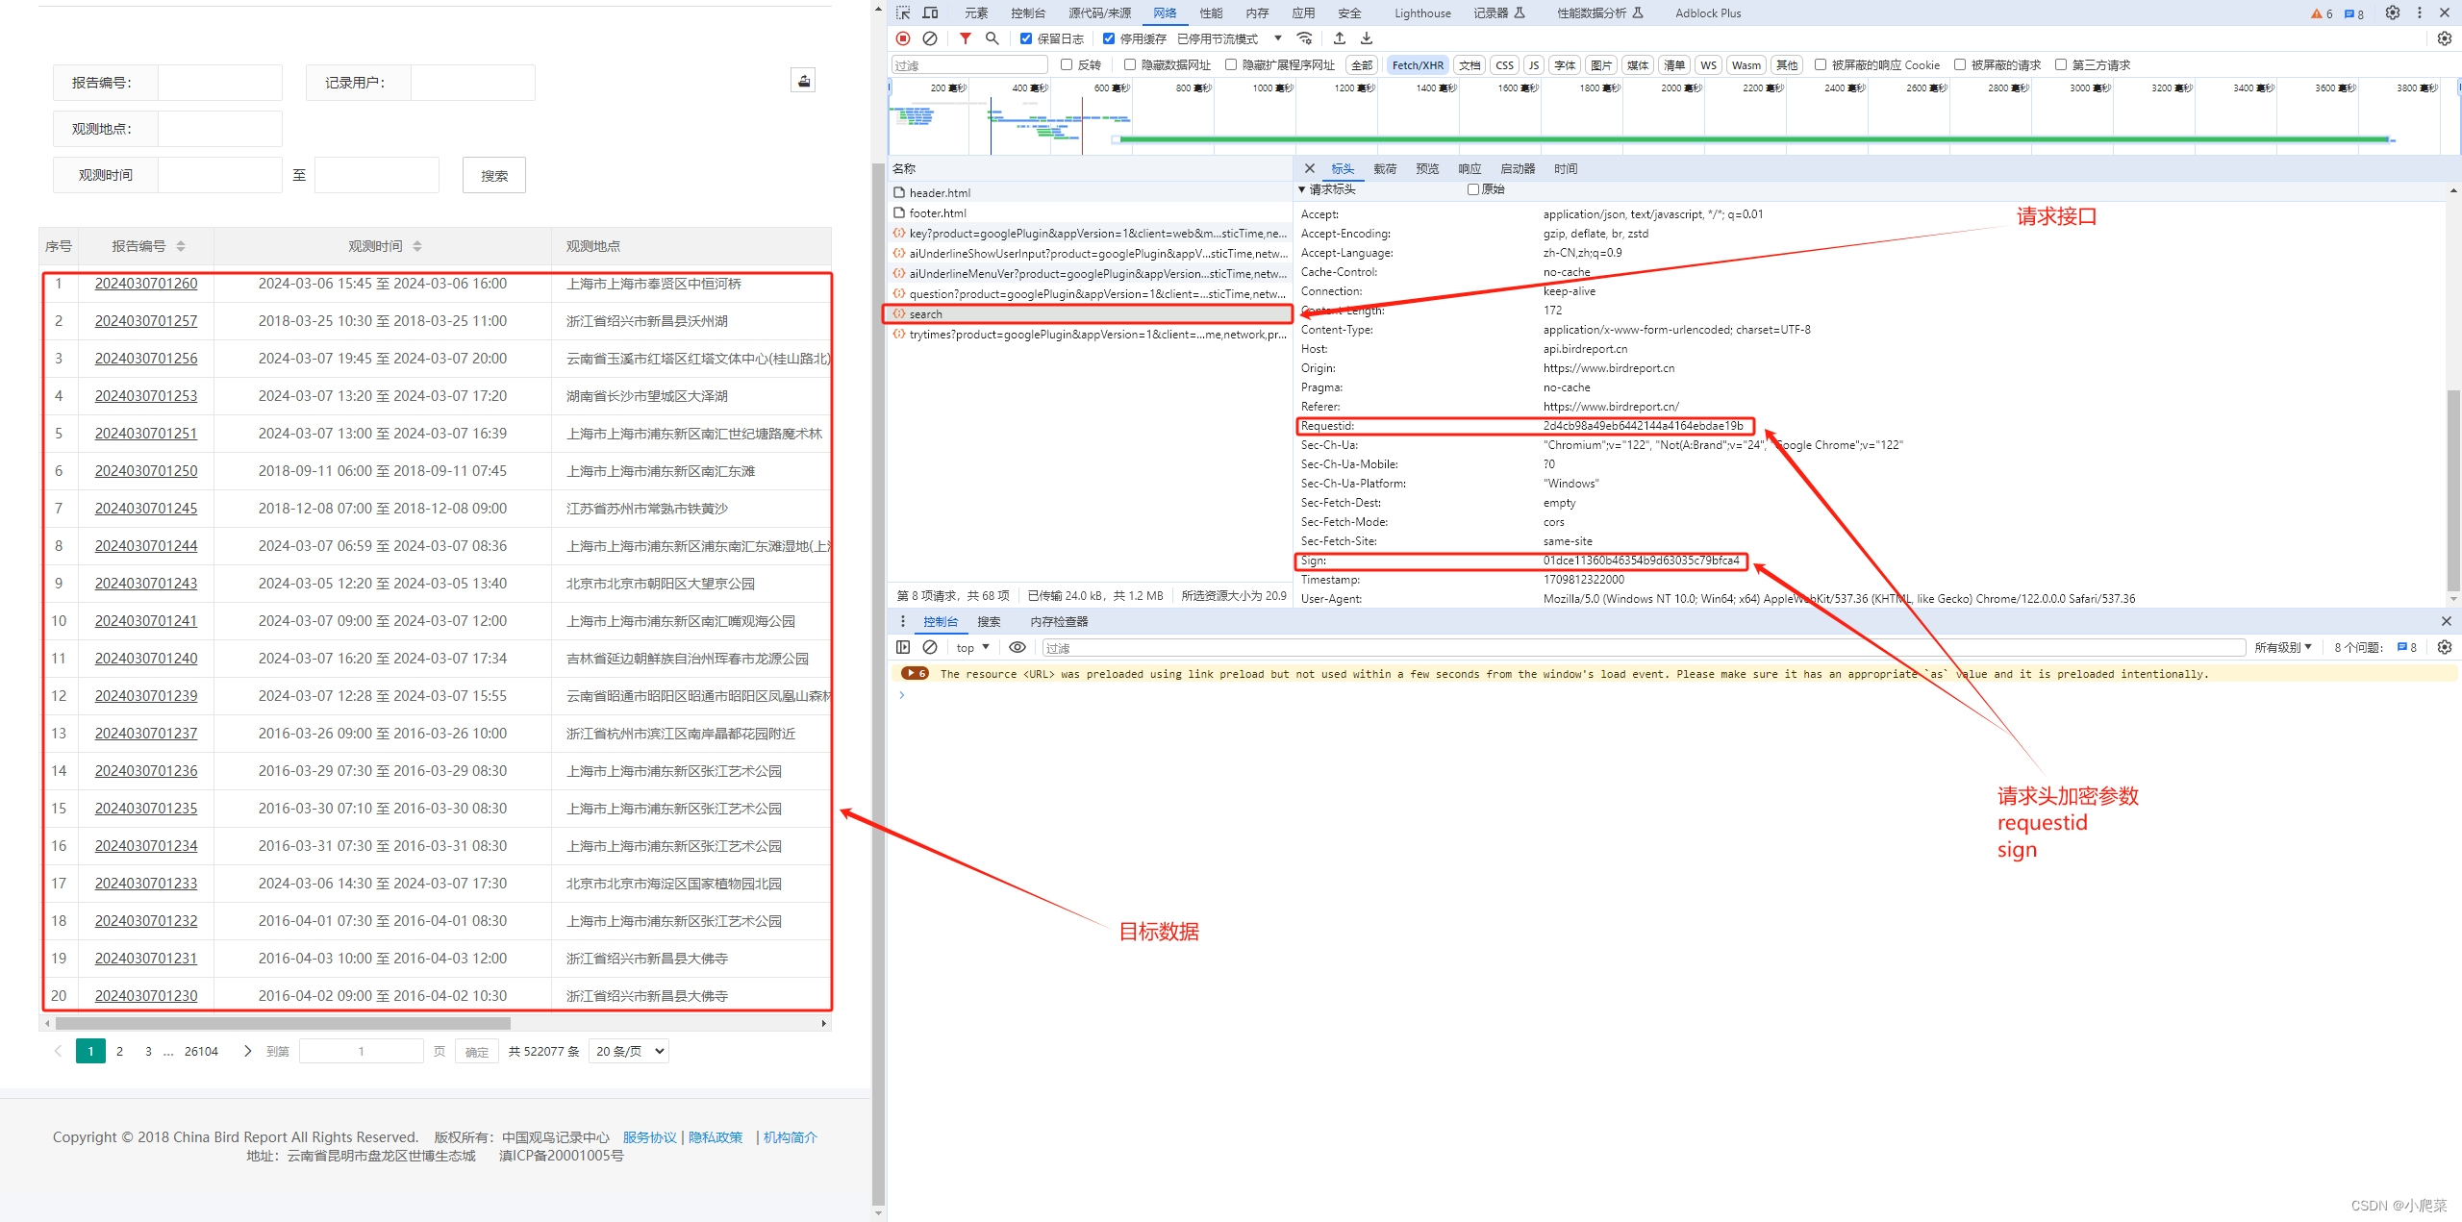Open 内存检查器 drawer tab

pyautogui.click(x=1059, y=621)
